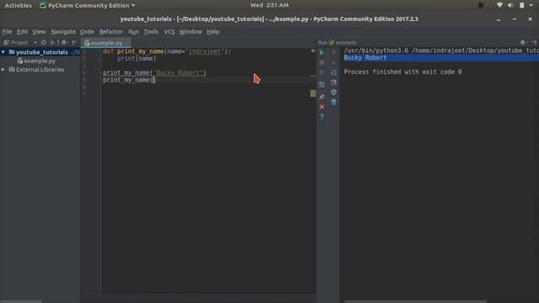Open the Window menu
Image resolution: width=539 pixels, height=303 pixels.
point(190,32)
